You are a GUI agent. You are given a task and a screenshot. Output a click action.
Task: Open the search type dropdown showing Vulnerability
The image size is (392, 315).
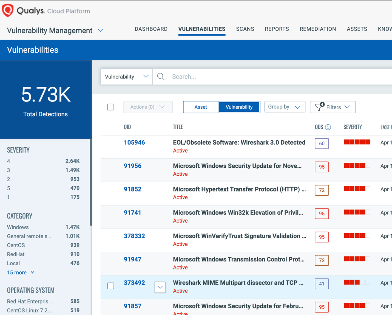126,77
